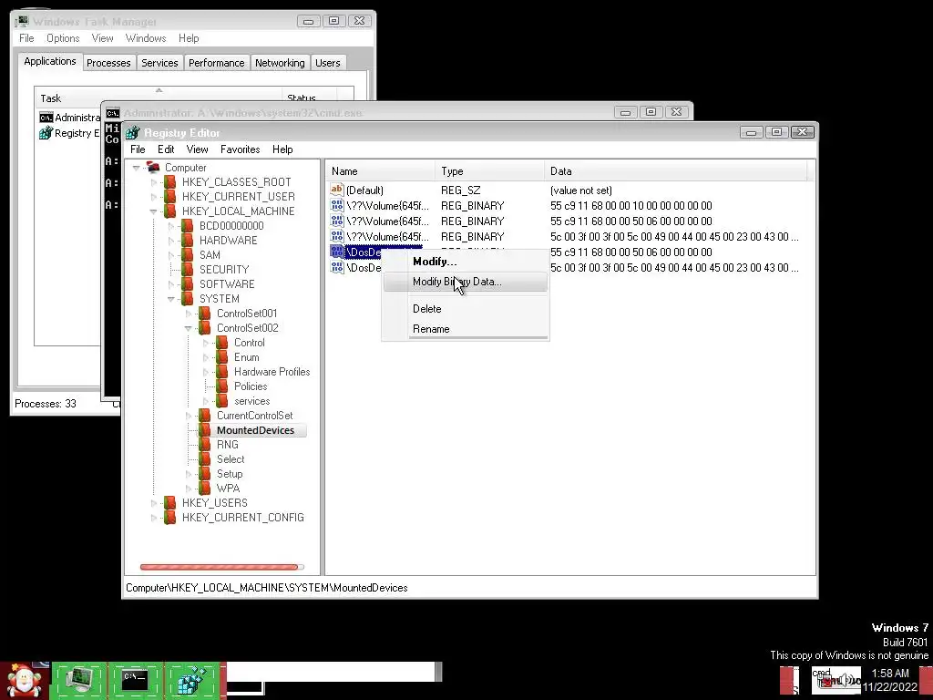Select the Control key under ControlSet002
The width and height of the screenshot is (933, 700).
[250, 343]
